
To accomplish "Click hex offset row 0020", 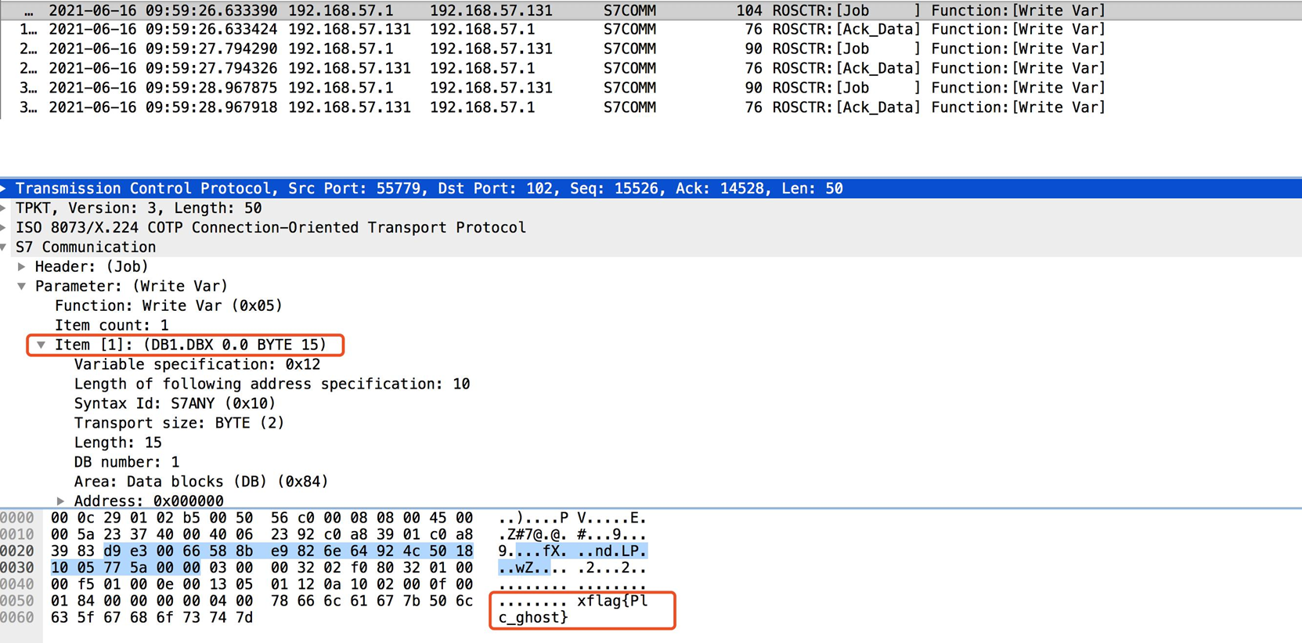I will click(17, 551).
